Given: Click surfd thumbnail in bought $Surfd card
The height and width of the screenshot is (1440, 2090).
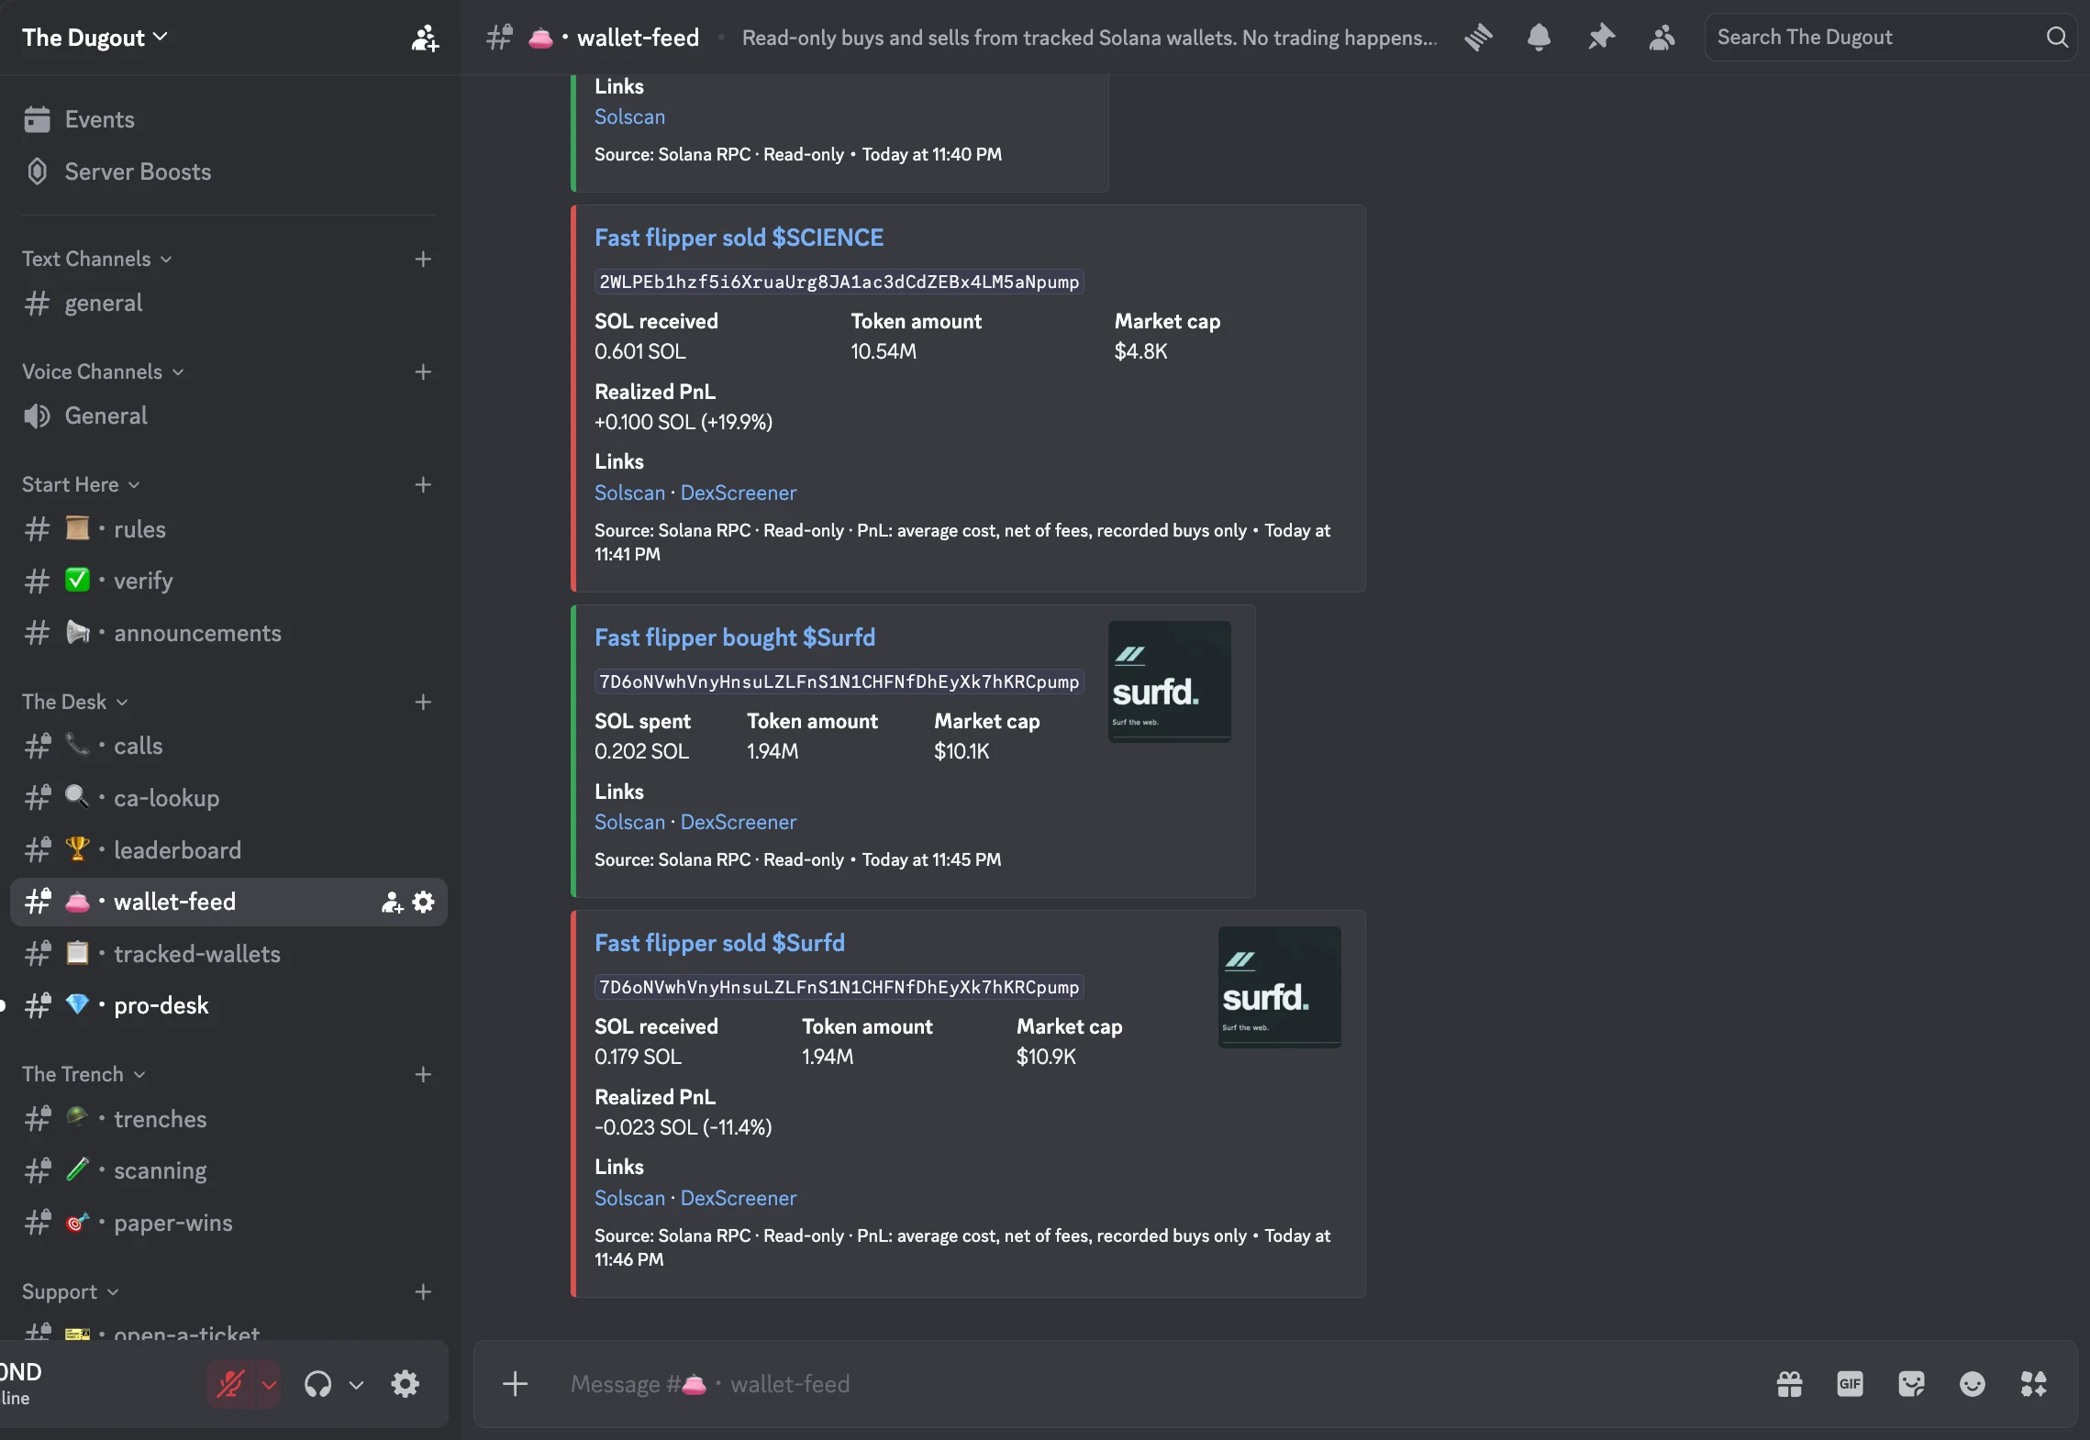Looking at the screenshot, I should (1169, 681).
